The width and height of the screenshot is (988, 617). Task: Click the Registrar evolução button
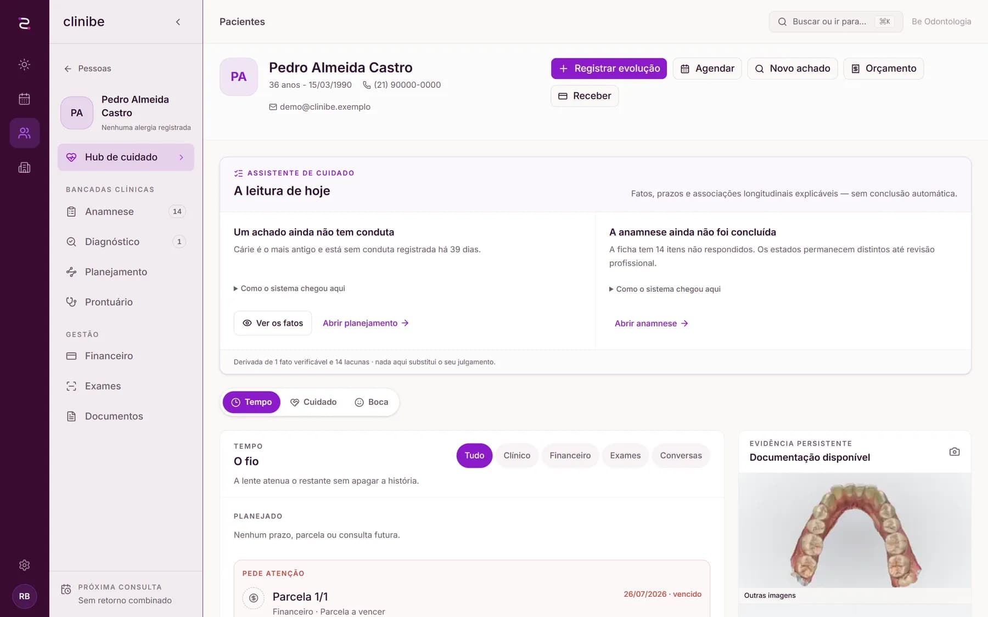tap(609, 69)
